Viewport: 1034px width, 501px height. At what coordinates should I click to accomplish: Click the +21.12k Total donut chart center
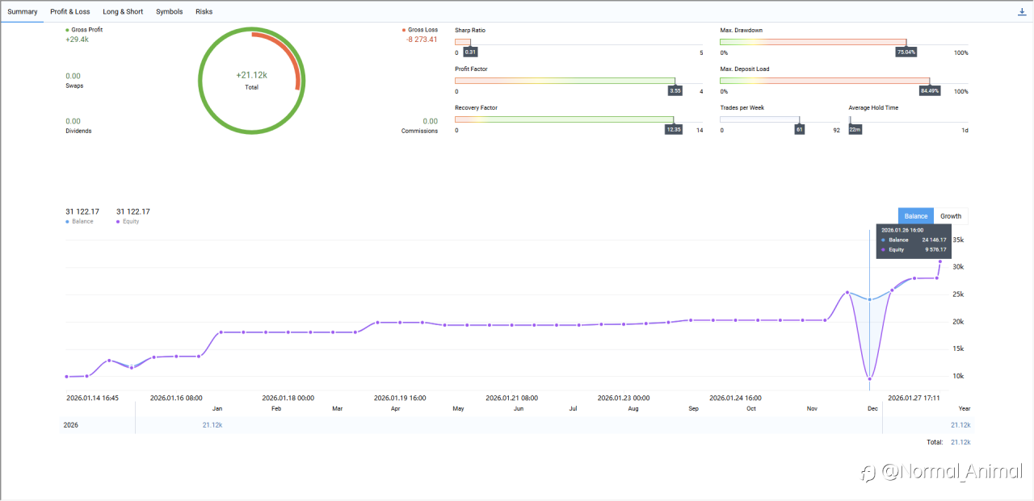click(x=251, y=78)
